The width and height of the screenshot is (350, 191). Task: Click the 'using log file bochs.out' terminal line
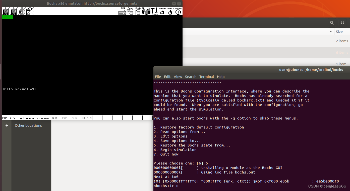pos(204,172)
